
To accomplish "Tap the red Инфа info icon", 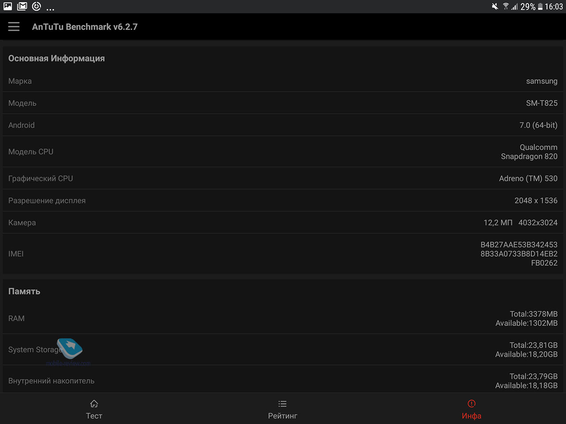I will pyautogui.click(x=471, y=404).
